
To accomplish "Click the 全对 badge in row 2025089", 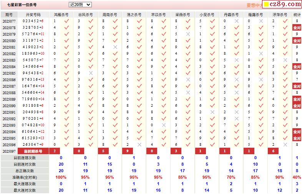I will point(297,99).
